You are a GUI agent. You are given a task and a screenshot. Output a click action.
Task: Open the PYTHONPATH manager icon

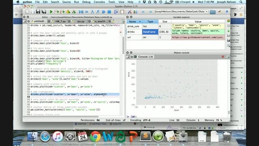click(136, 12)
